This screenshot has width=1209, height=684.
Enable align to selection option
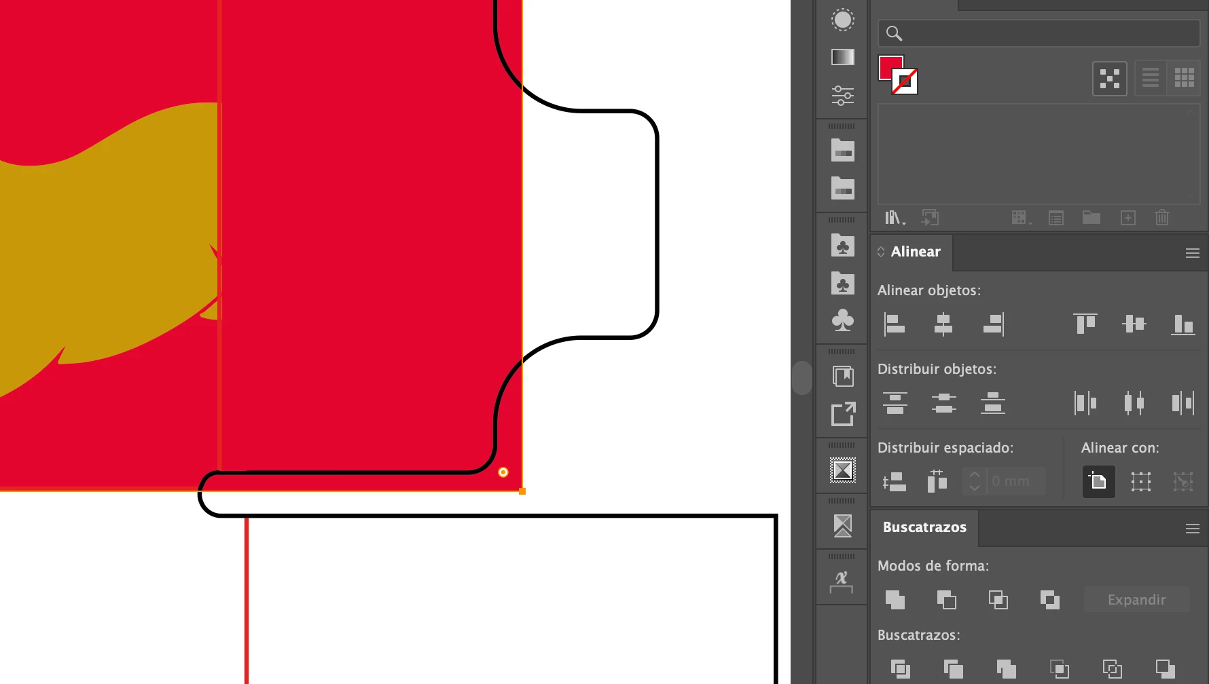[1141, 482]
